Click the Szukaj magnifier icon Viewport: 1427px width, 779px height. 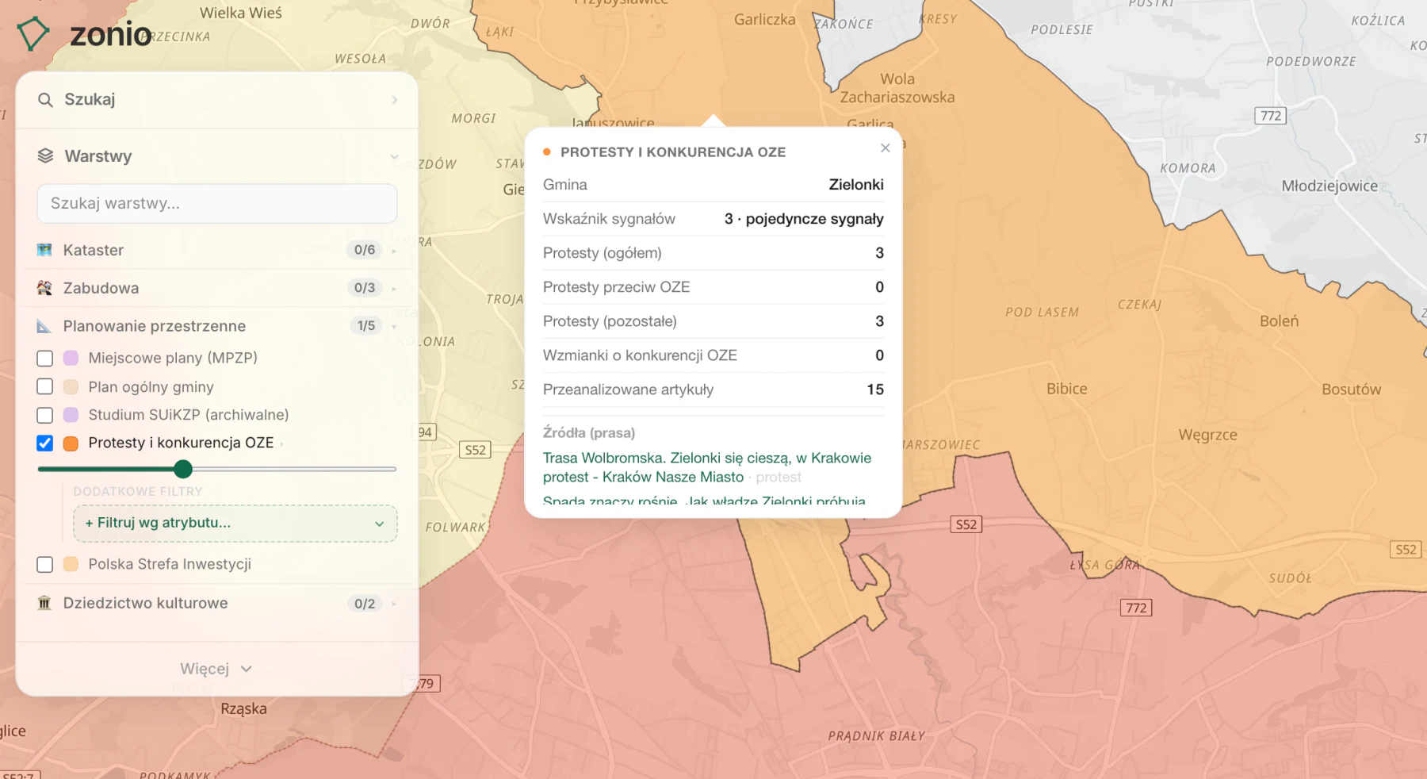pyautogui.click(x=45, y=100)
